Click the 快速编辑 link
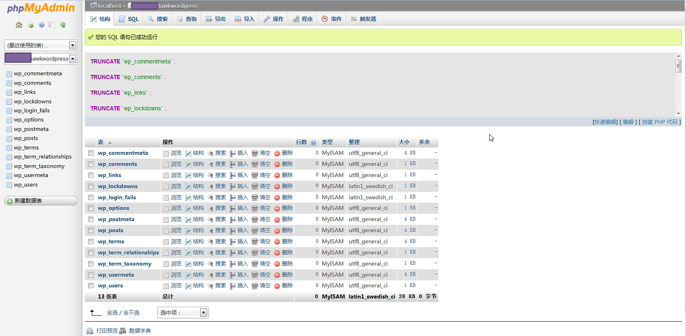The width and height of the screenshot is (686, 336). pyautogui.click(x=605, y=122)
